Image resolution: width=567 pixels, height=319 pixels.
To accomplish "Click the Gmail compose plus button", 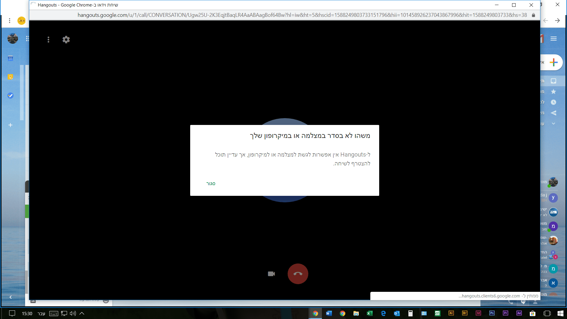I will point(553,62).
